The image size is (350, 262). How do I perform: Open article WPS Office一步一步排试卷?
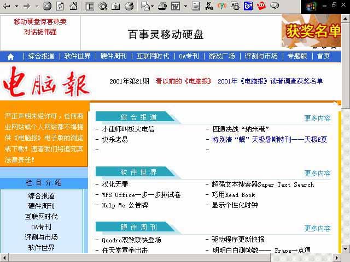141,195
